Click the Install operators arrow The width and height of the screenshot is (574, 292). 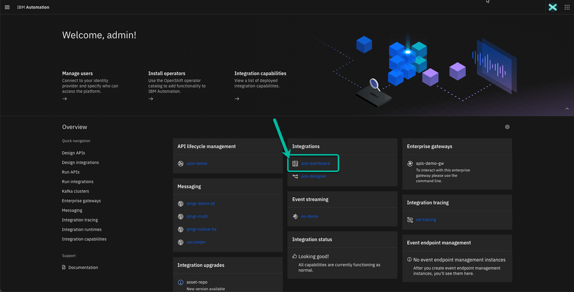click(150, 99)
